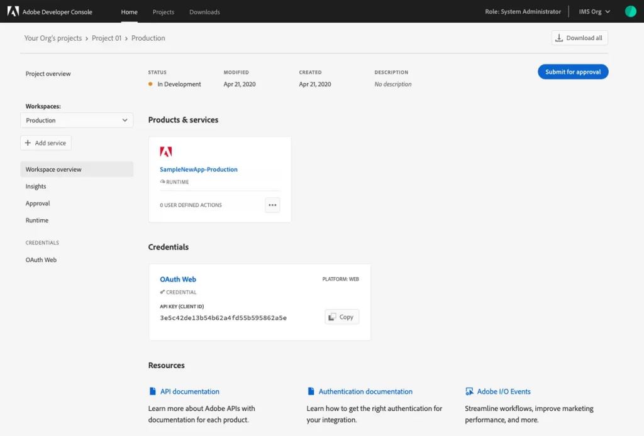The width and height of the screenshot is (644, 436).
Task: Open the user account avatar menu
Action: pyautogui.click(x=631, y=11)
